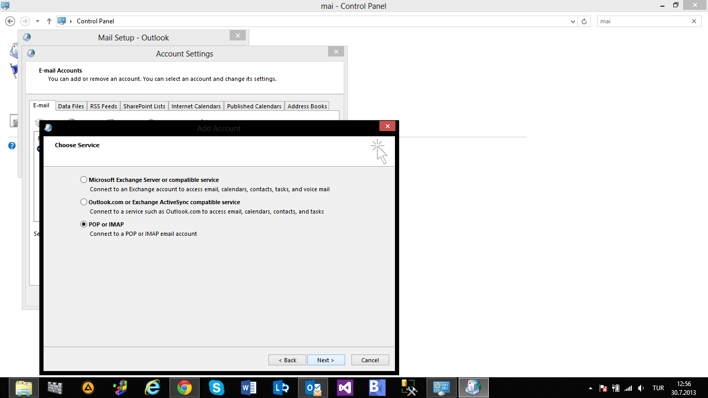
Task: Launch Visual Studio from the taskbar
Action: (345, 388)
